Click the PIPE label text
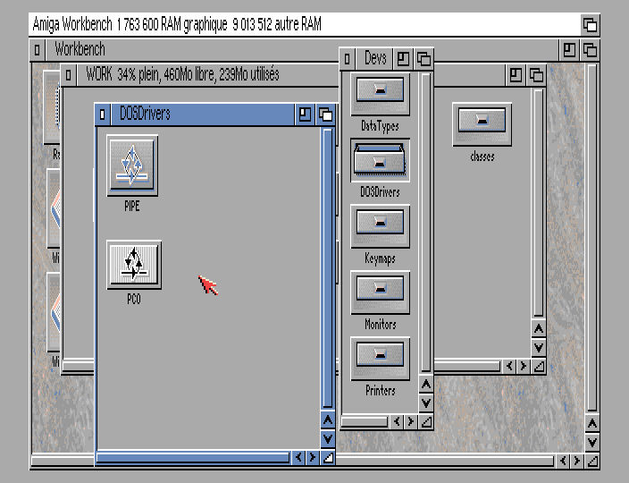This screenshot has width=629, height=483. (132, 206)
